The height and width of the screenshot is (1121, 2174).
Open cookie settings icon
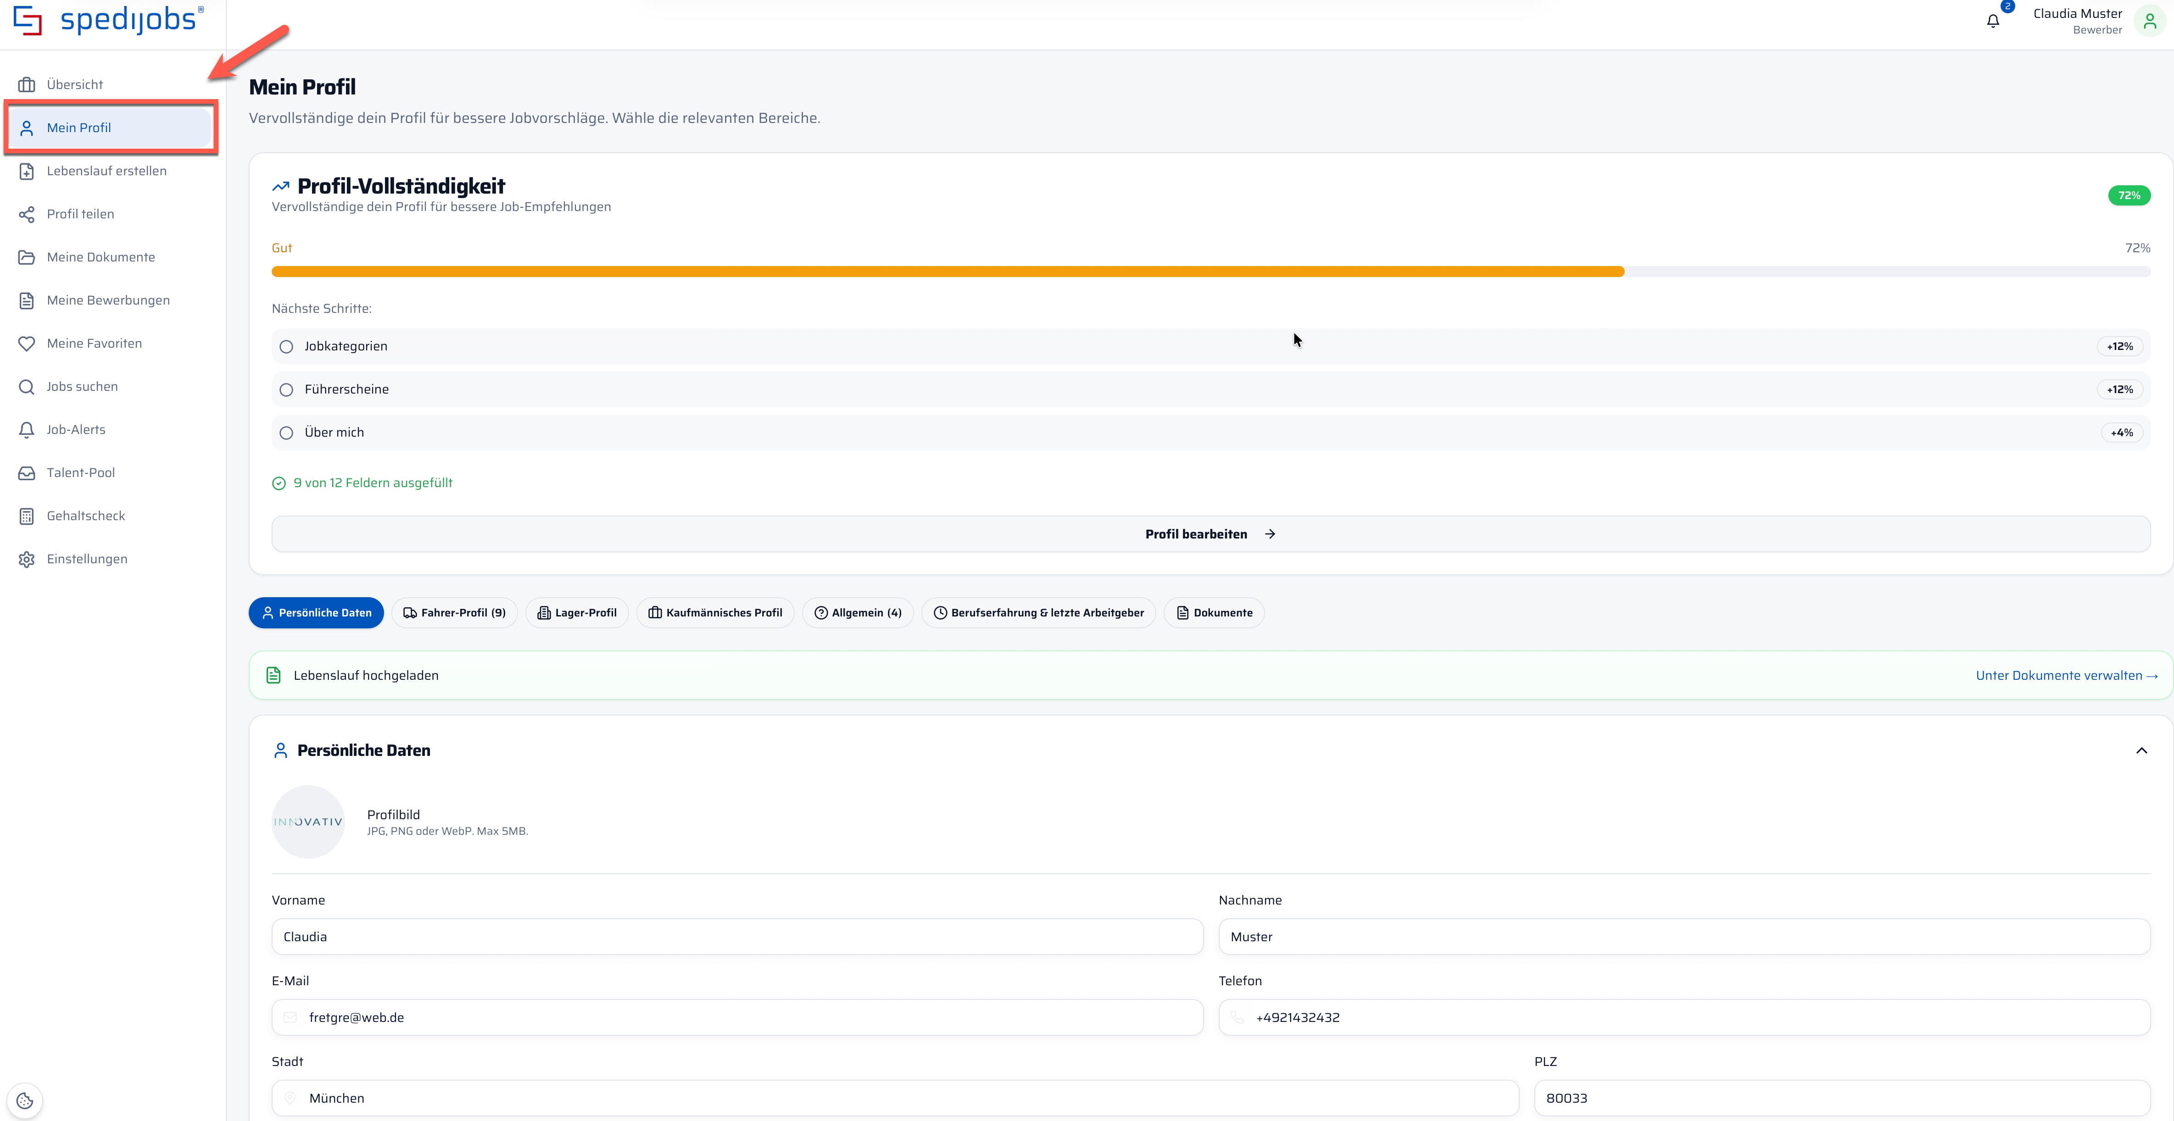(x=25, y=1100)
